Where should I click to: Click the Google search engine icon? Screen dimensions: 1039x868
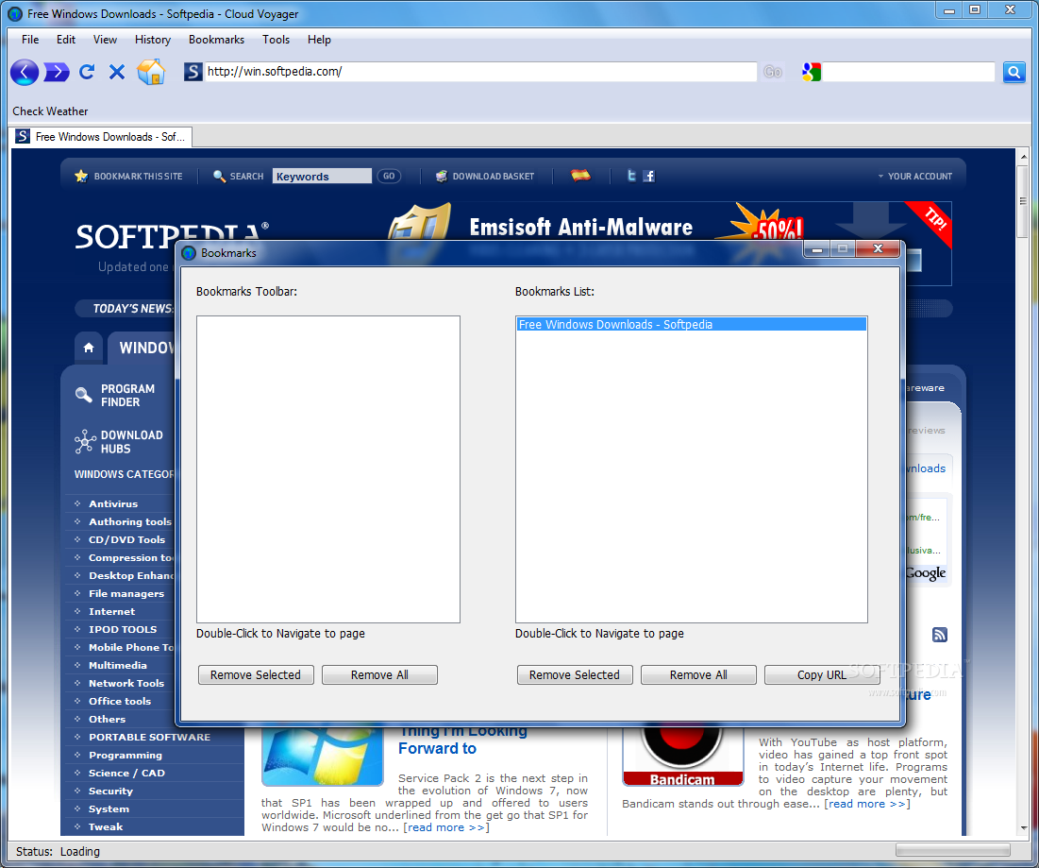(811, 72)
